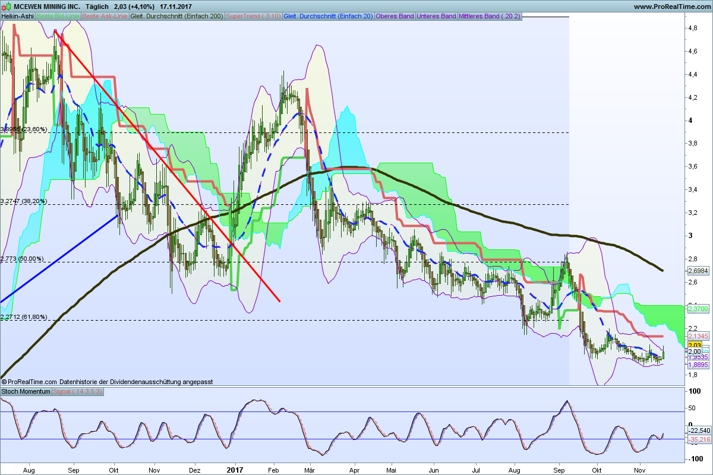Image resolution: width=713 pixels, height=475 pixels.
Task: Click the Aug label at the left edge of the time axis
Action: click(29, 469)
